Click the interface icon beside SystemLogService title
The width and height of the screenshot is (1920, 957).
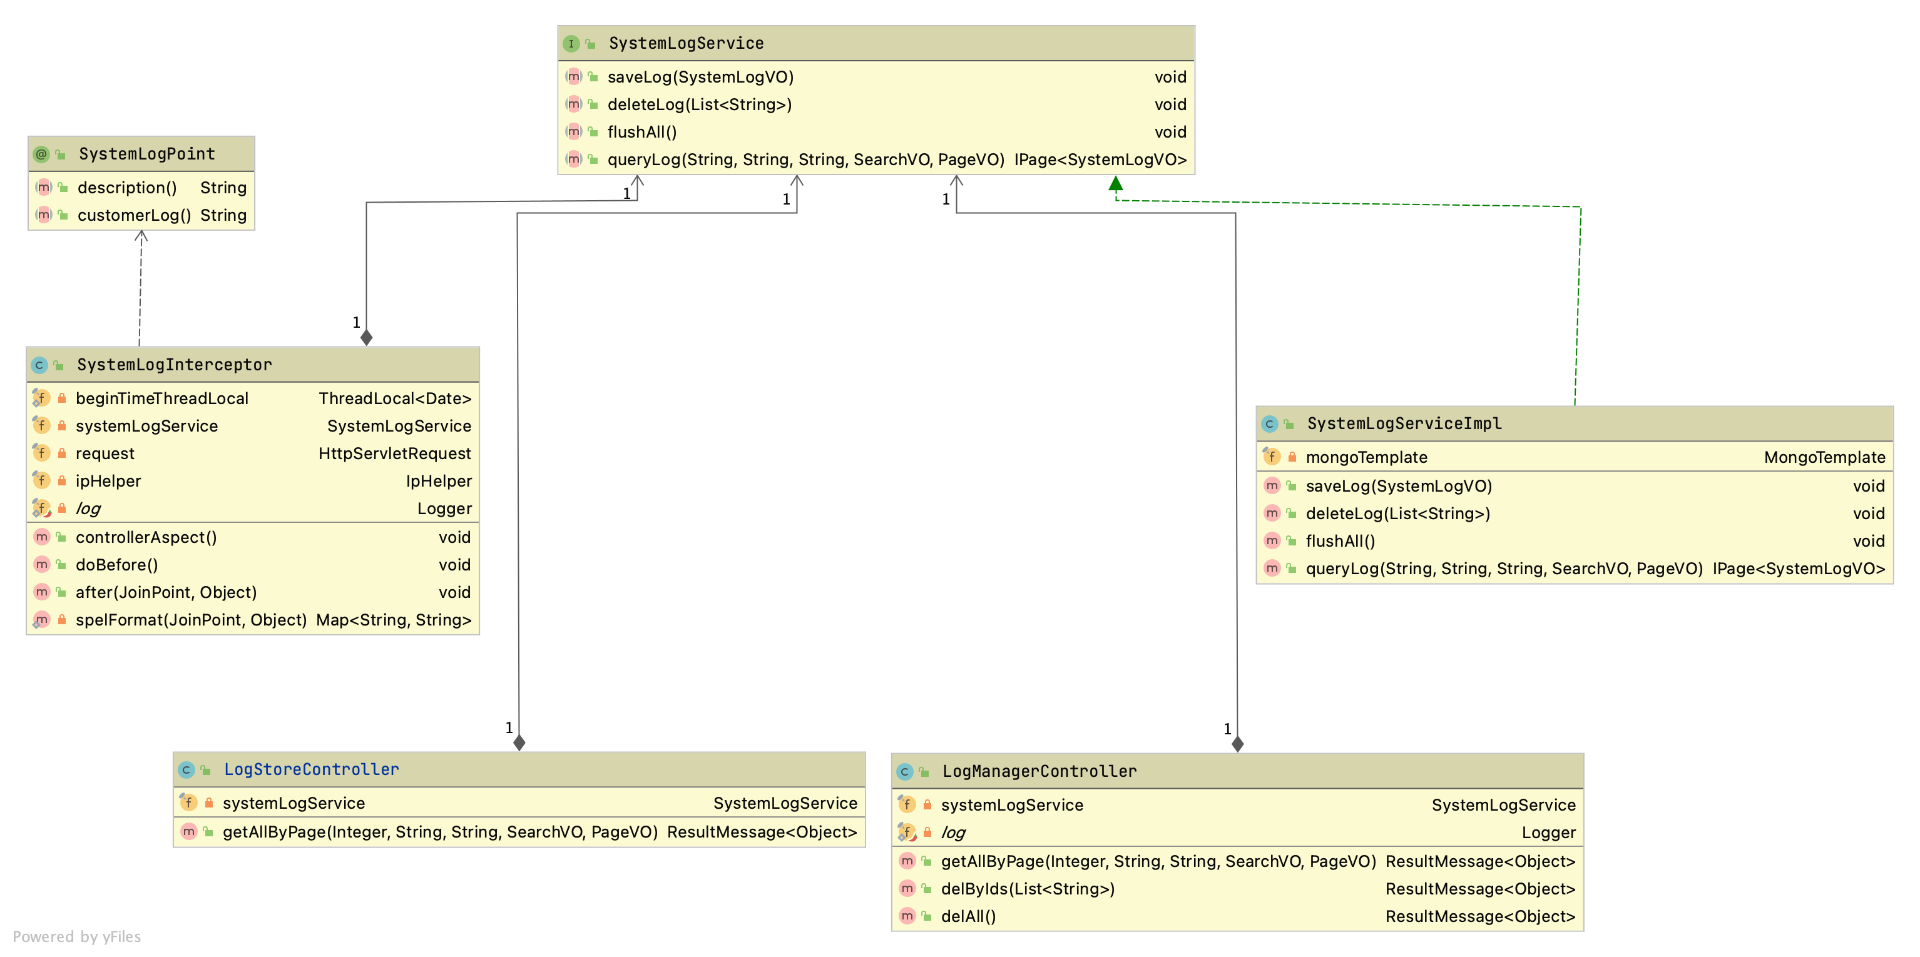(571, 44)
